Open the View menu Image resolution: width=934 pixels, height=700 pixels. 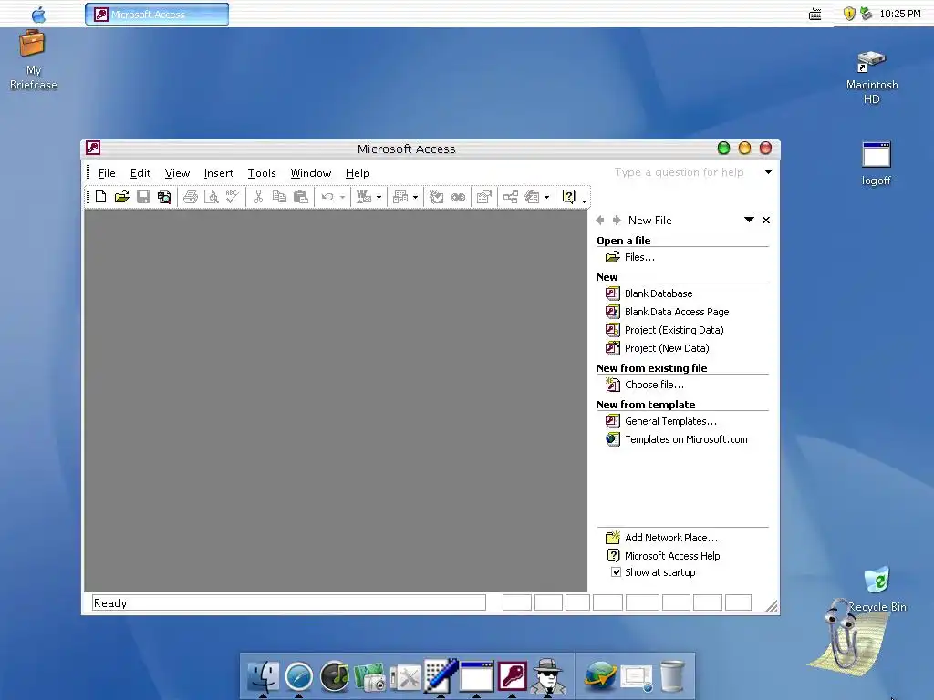[x=177, y=172]
